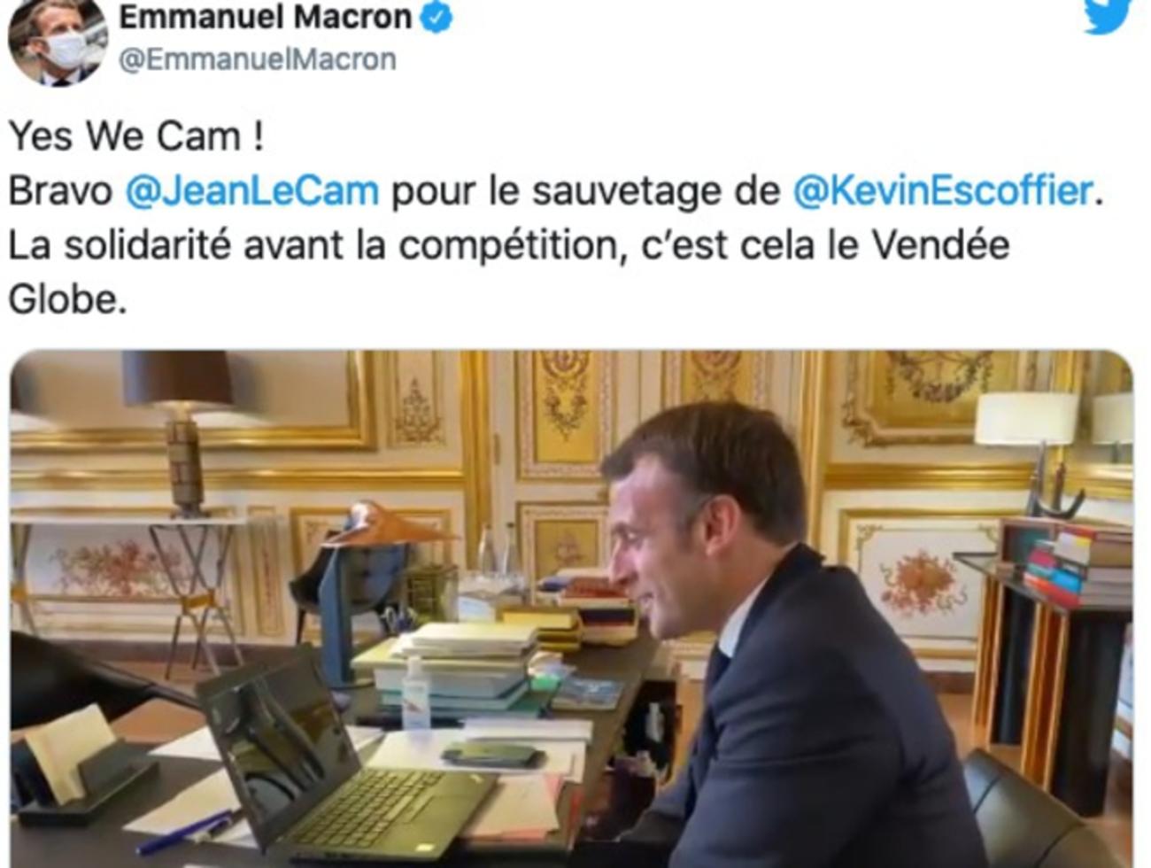Click the Emmanuel Macron display name
This screenshot has width=1151, height=868.
coord(266,17)
